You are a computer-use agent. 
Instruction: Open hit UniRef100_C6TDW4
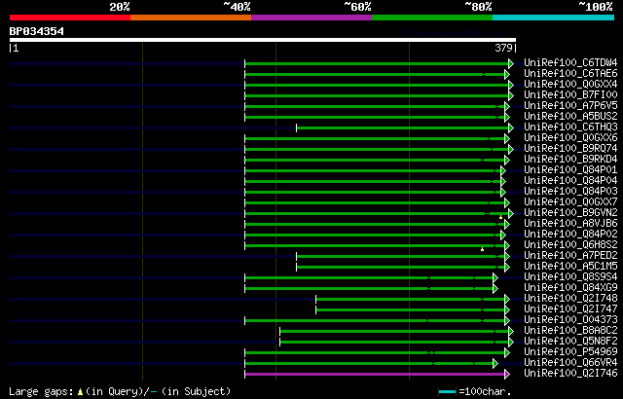570,62
